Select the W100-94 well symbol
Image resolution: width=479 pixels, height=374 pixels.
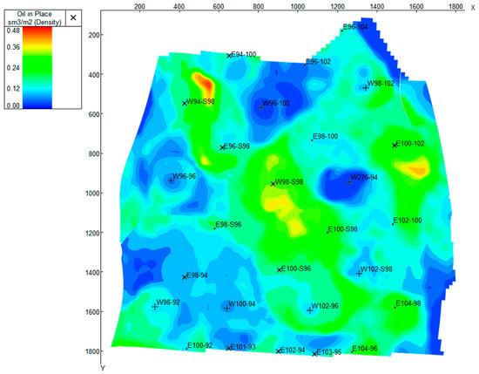(226, 309)
